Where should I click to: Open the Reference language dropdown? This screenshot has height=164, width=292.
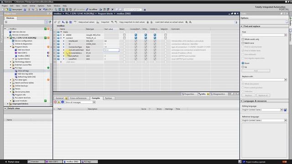(x=286, y=120)
